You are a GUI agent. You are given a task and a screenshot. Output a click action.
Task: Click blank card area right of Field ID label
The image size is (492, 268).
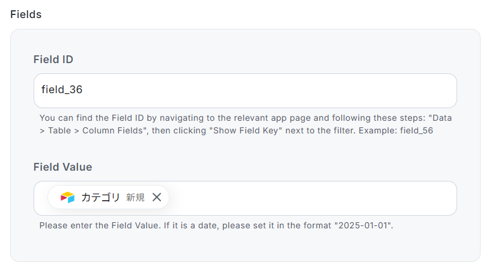pos(270,59)
